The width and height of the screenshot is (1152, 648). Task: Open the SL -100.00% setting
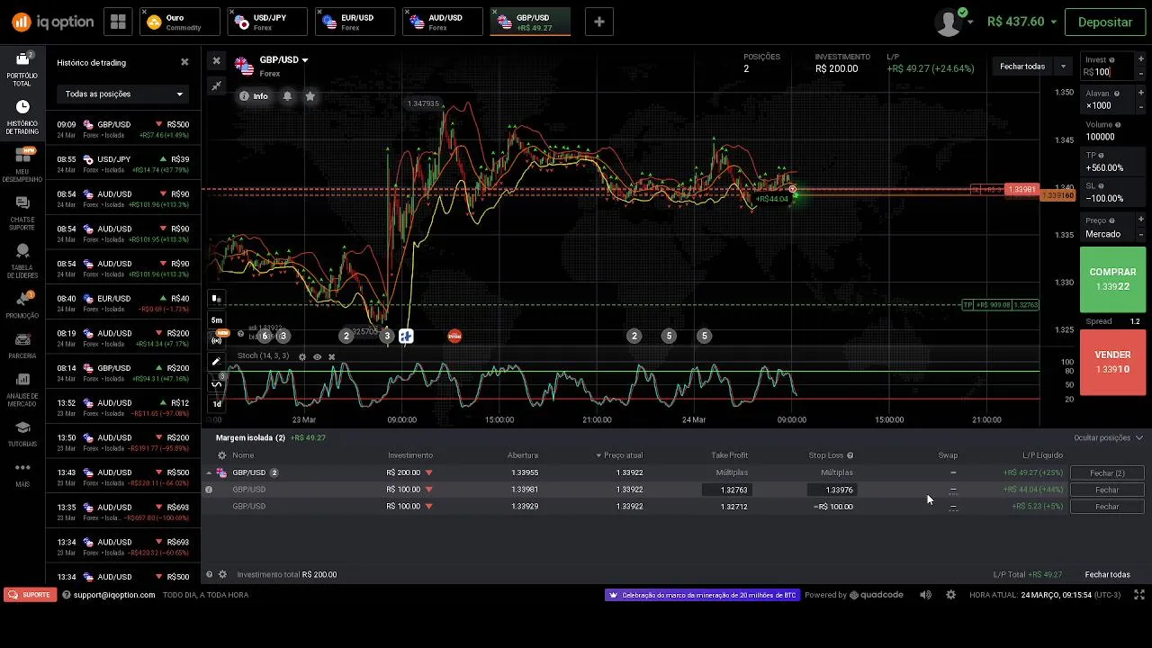pyautogui.click(x=1113, y=193)
